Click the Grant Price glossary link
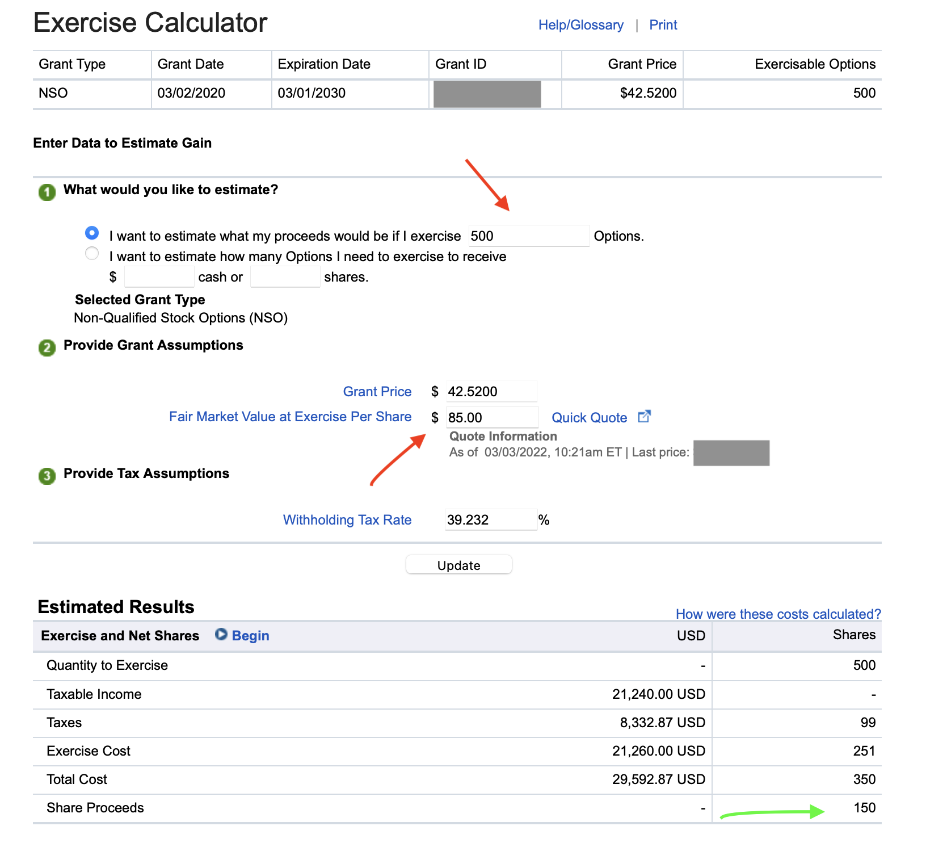Viewport: 926px width, 847px height. (x=377, y=392)
